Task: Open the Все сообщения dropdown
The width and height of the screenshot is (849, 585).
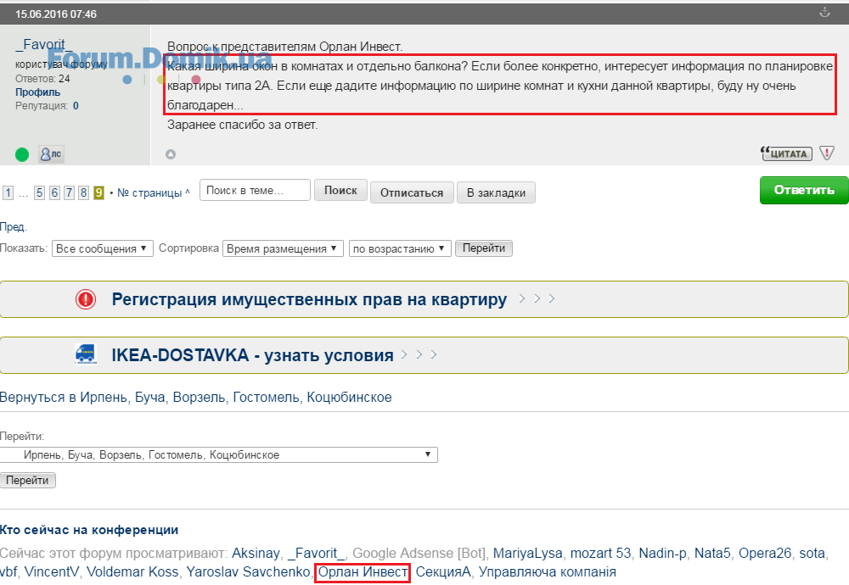Action: 103,248
